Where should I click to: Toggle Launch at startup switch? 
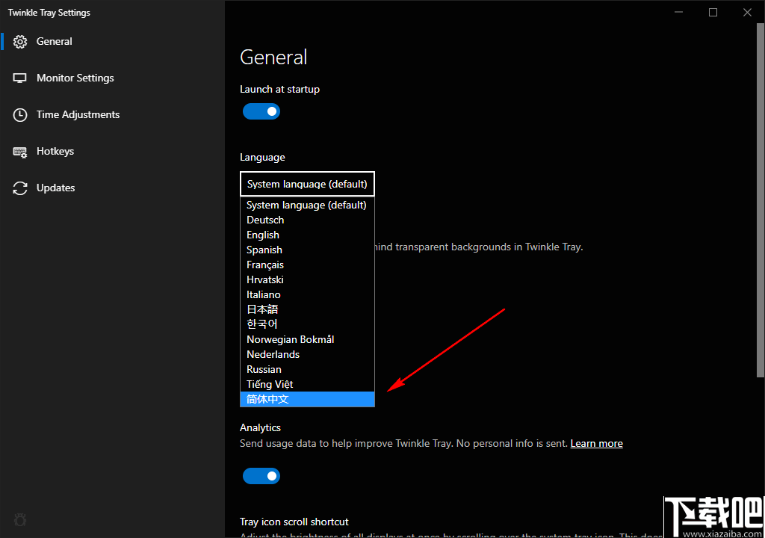click(x=261, y=111)
